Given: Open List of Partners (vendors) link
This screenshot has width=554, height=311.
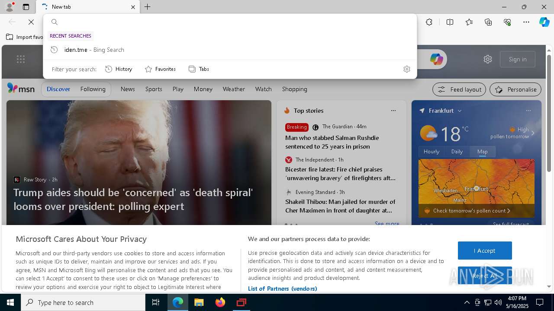Looking at the screenshot, I should (282, 289).
